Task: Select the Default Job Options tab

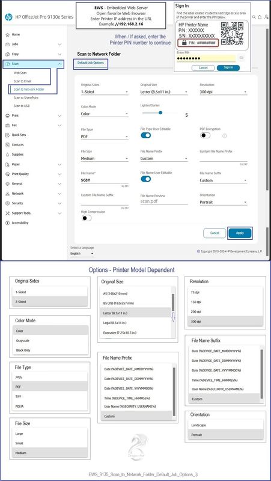Action: pyautogui.click(x=91, y=63)
